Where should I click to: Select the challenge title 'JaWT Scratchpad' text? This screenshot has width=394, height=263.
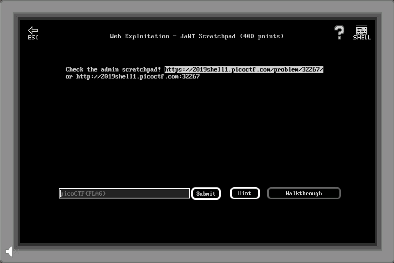208,36
